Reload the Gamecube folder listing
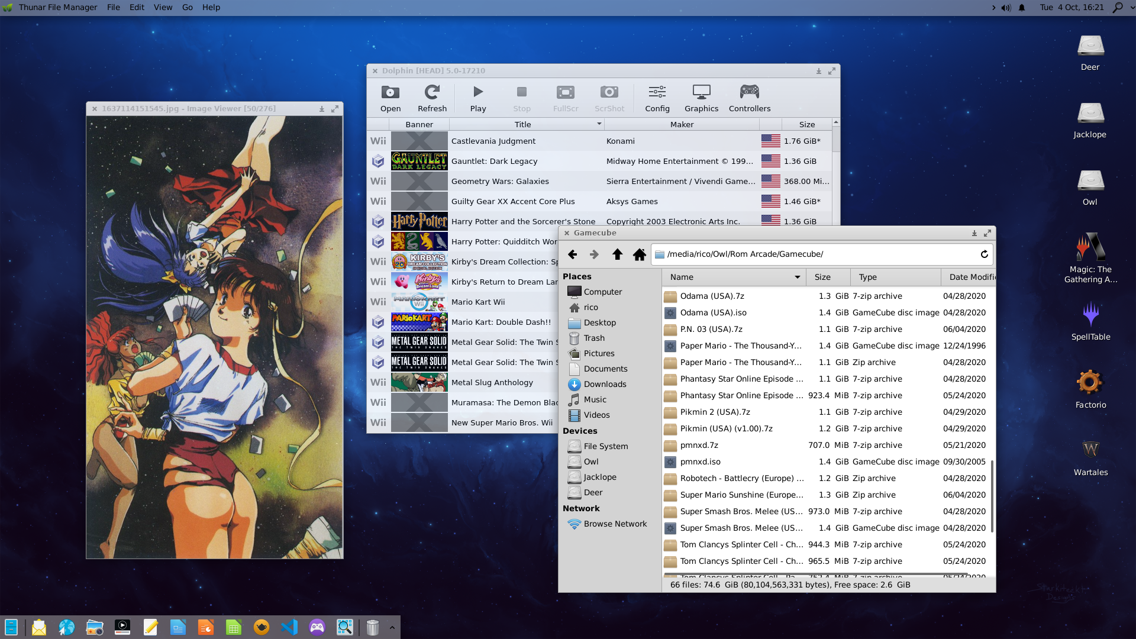 point(984,254)
